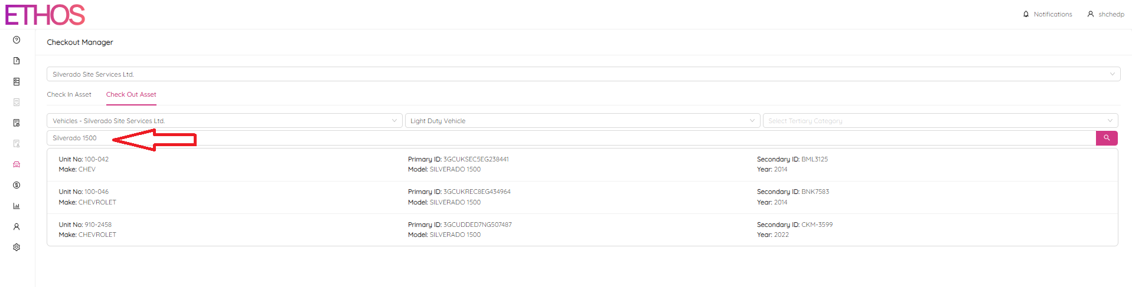1132x287 pixels.
Task: Open the settings gear sidebar icon
Action: click(x=17, y=248)
